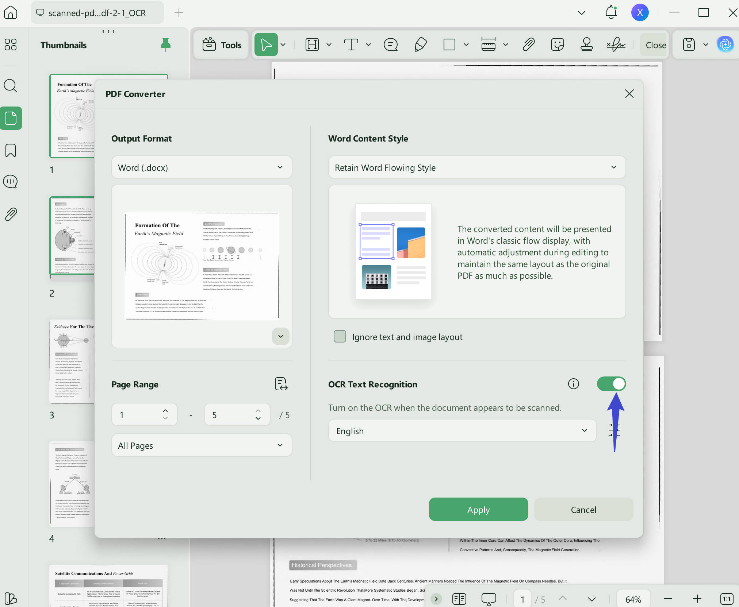Open the Retain Word Flowing Style dropdown
739x607 pixels.
pyautogui.click(x=477, y=167)
